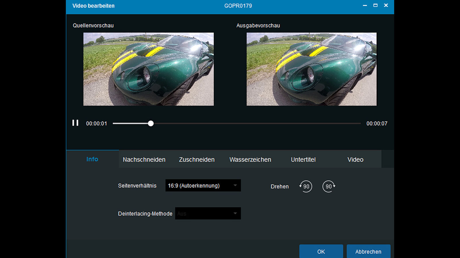460x258 pixels.
Task: Switch to the Video tab
Action: click(x=355, y=159)
